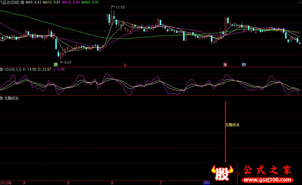Click the red 涨 marker icon

225,65
